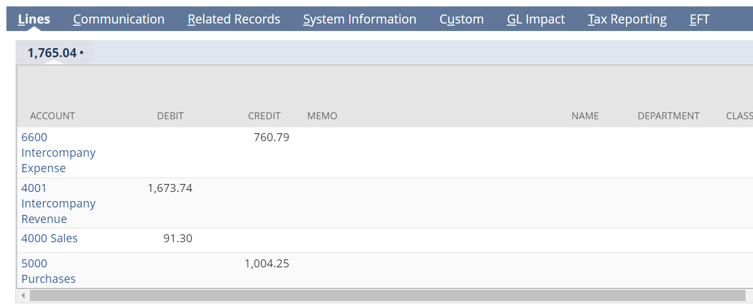Click the ACCOUNT column header
Screen dimensions: 753x308
point(52,116)
